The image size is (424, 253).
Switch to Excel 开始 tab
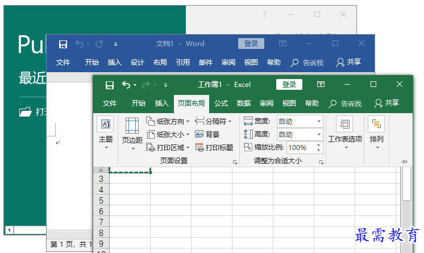139,103
